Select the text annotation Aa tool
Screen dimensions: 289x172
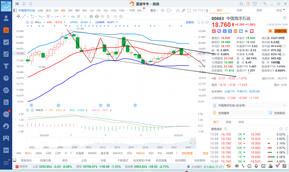(x=73, y=16)
